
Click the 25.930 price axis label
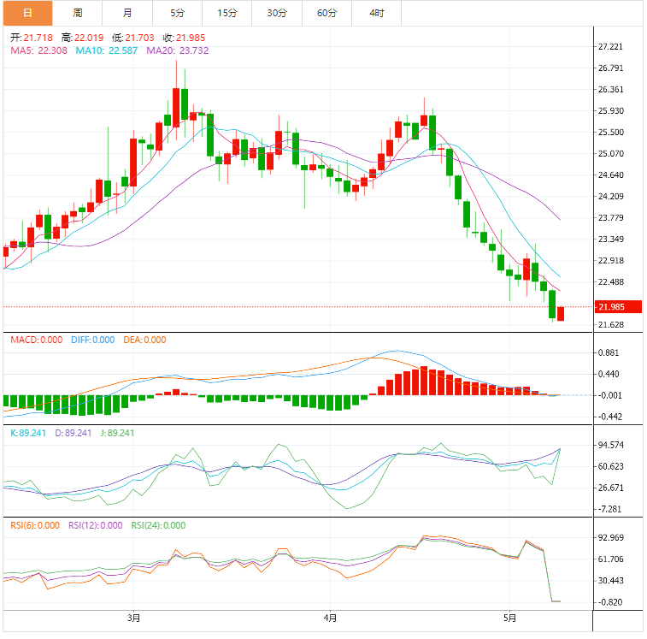[x=611, y=110]
